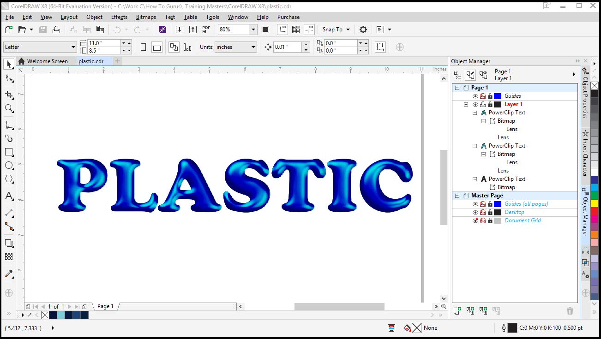Image resolution: width=601 pixels, height=339 pixels.
Task: Click the Page 1 tab at bottom
Action: point(105,306)
